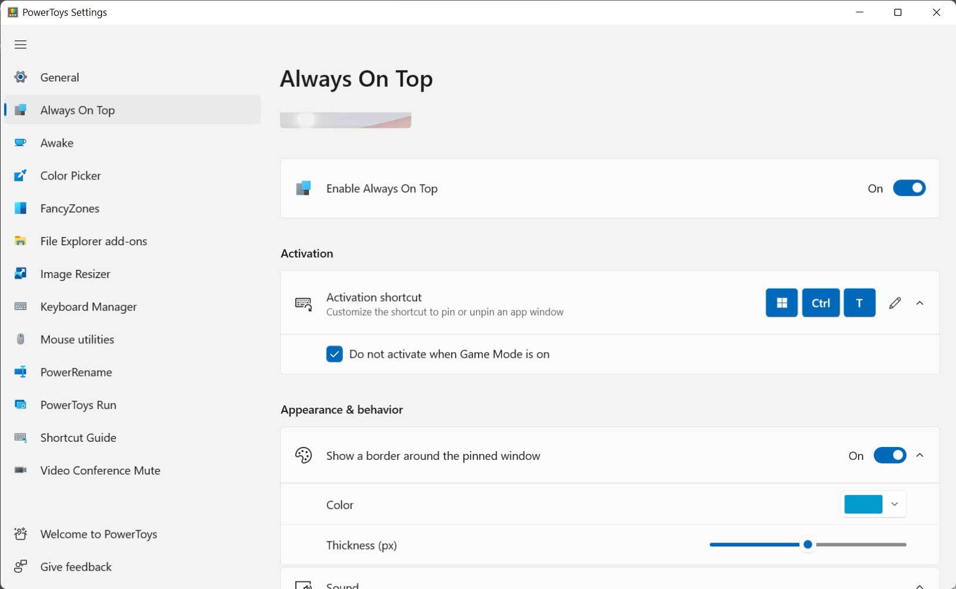Open Mouse utilities settings page
The image size is (956, 589).
point(132,339)
